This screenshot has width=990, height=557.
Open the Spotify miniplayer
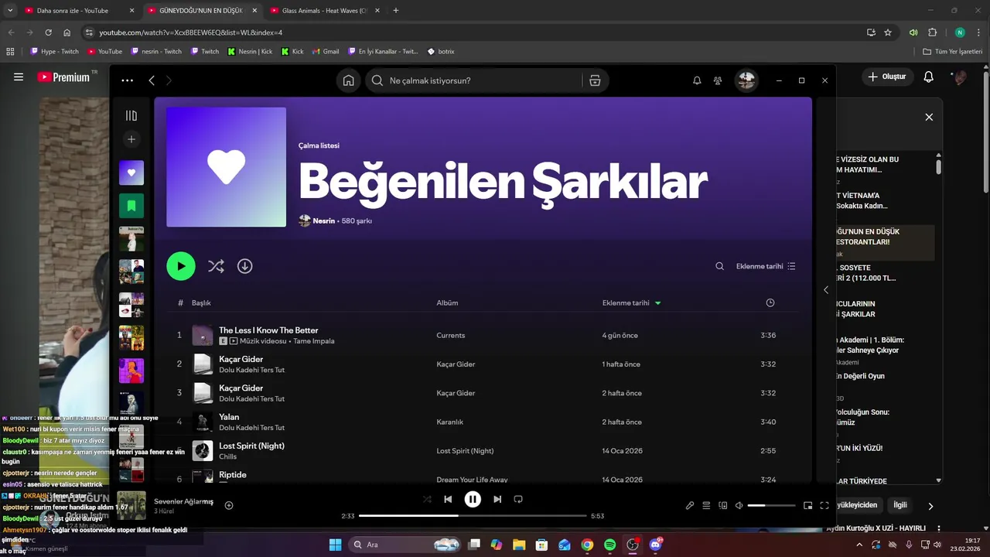pyautogui.click(x=807, y=505)
